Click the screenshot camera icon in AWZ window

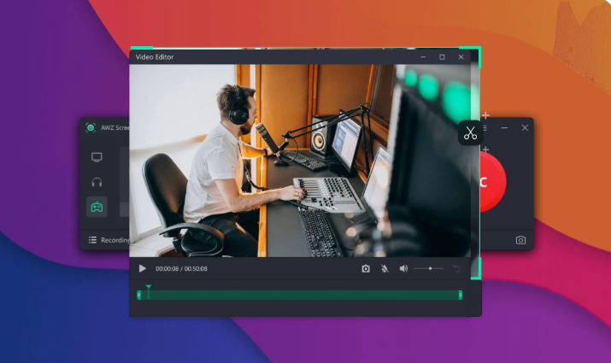pyautogui.click(x=520, y=240)
